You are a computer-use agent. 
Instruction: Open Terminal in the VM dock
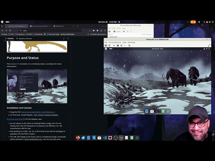(x=158, y=111)
